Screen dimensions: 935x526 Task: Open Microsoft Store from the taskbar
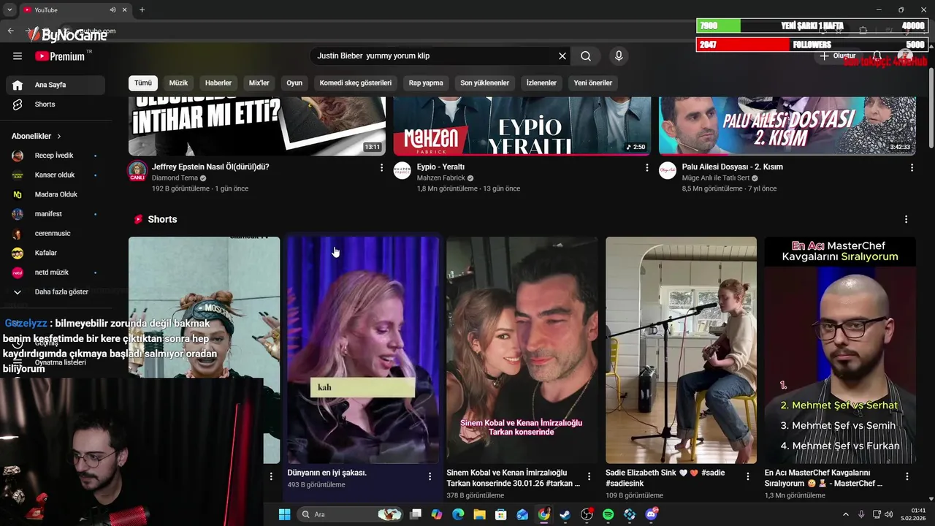tap(501, 514)
